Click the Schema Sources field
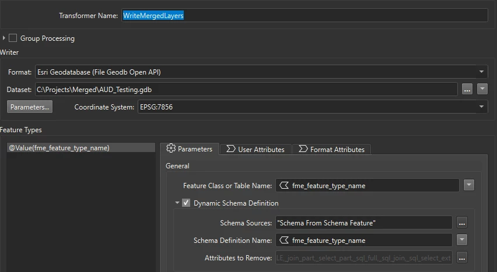This screenshot has height=272, width=497. tap(364, 223)
